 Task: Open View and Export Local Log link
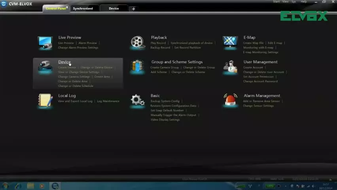click(75, 101)
